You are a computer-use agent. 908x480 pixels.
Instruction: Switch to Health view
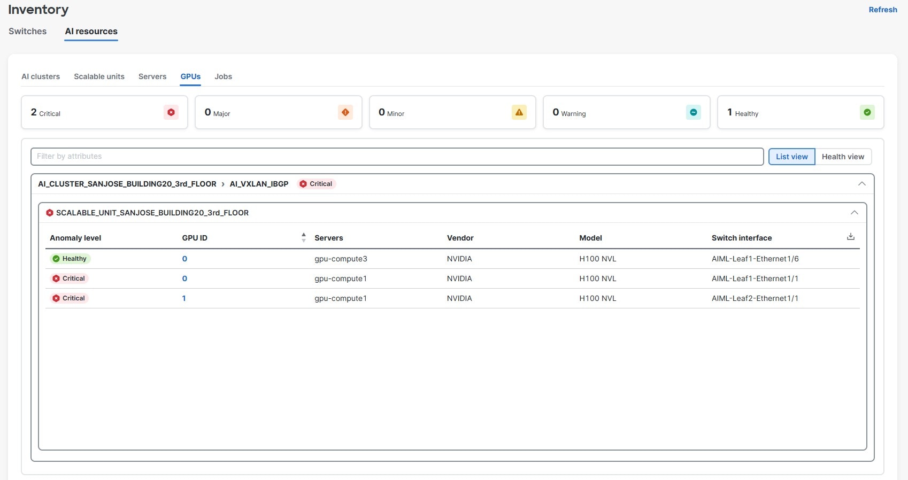click(x=842, y=157)
